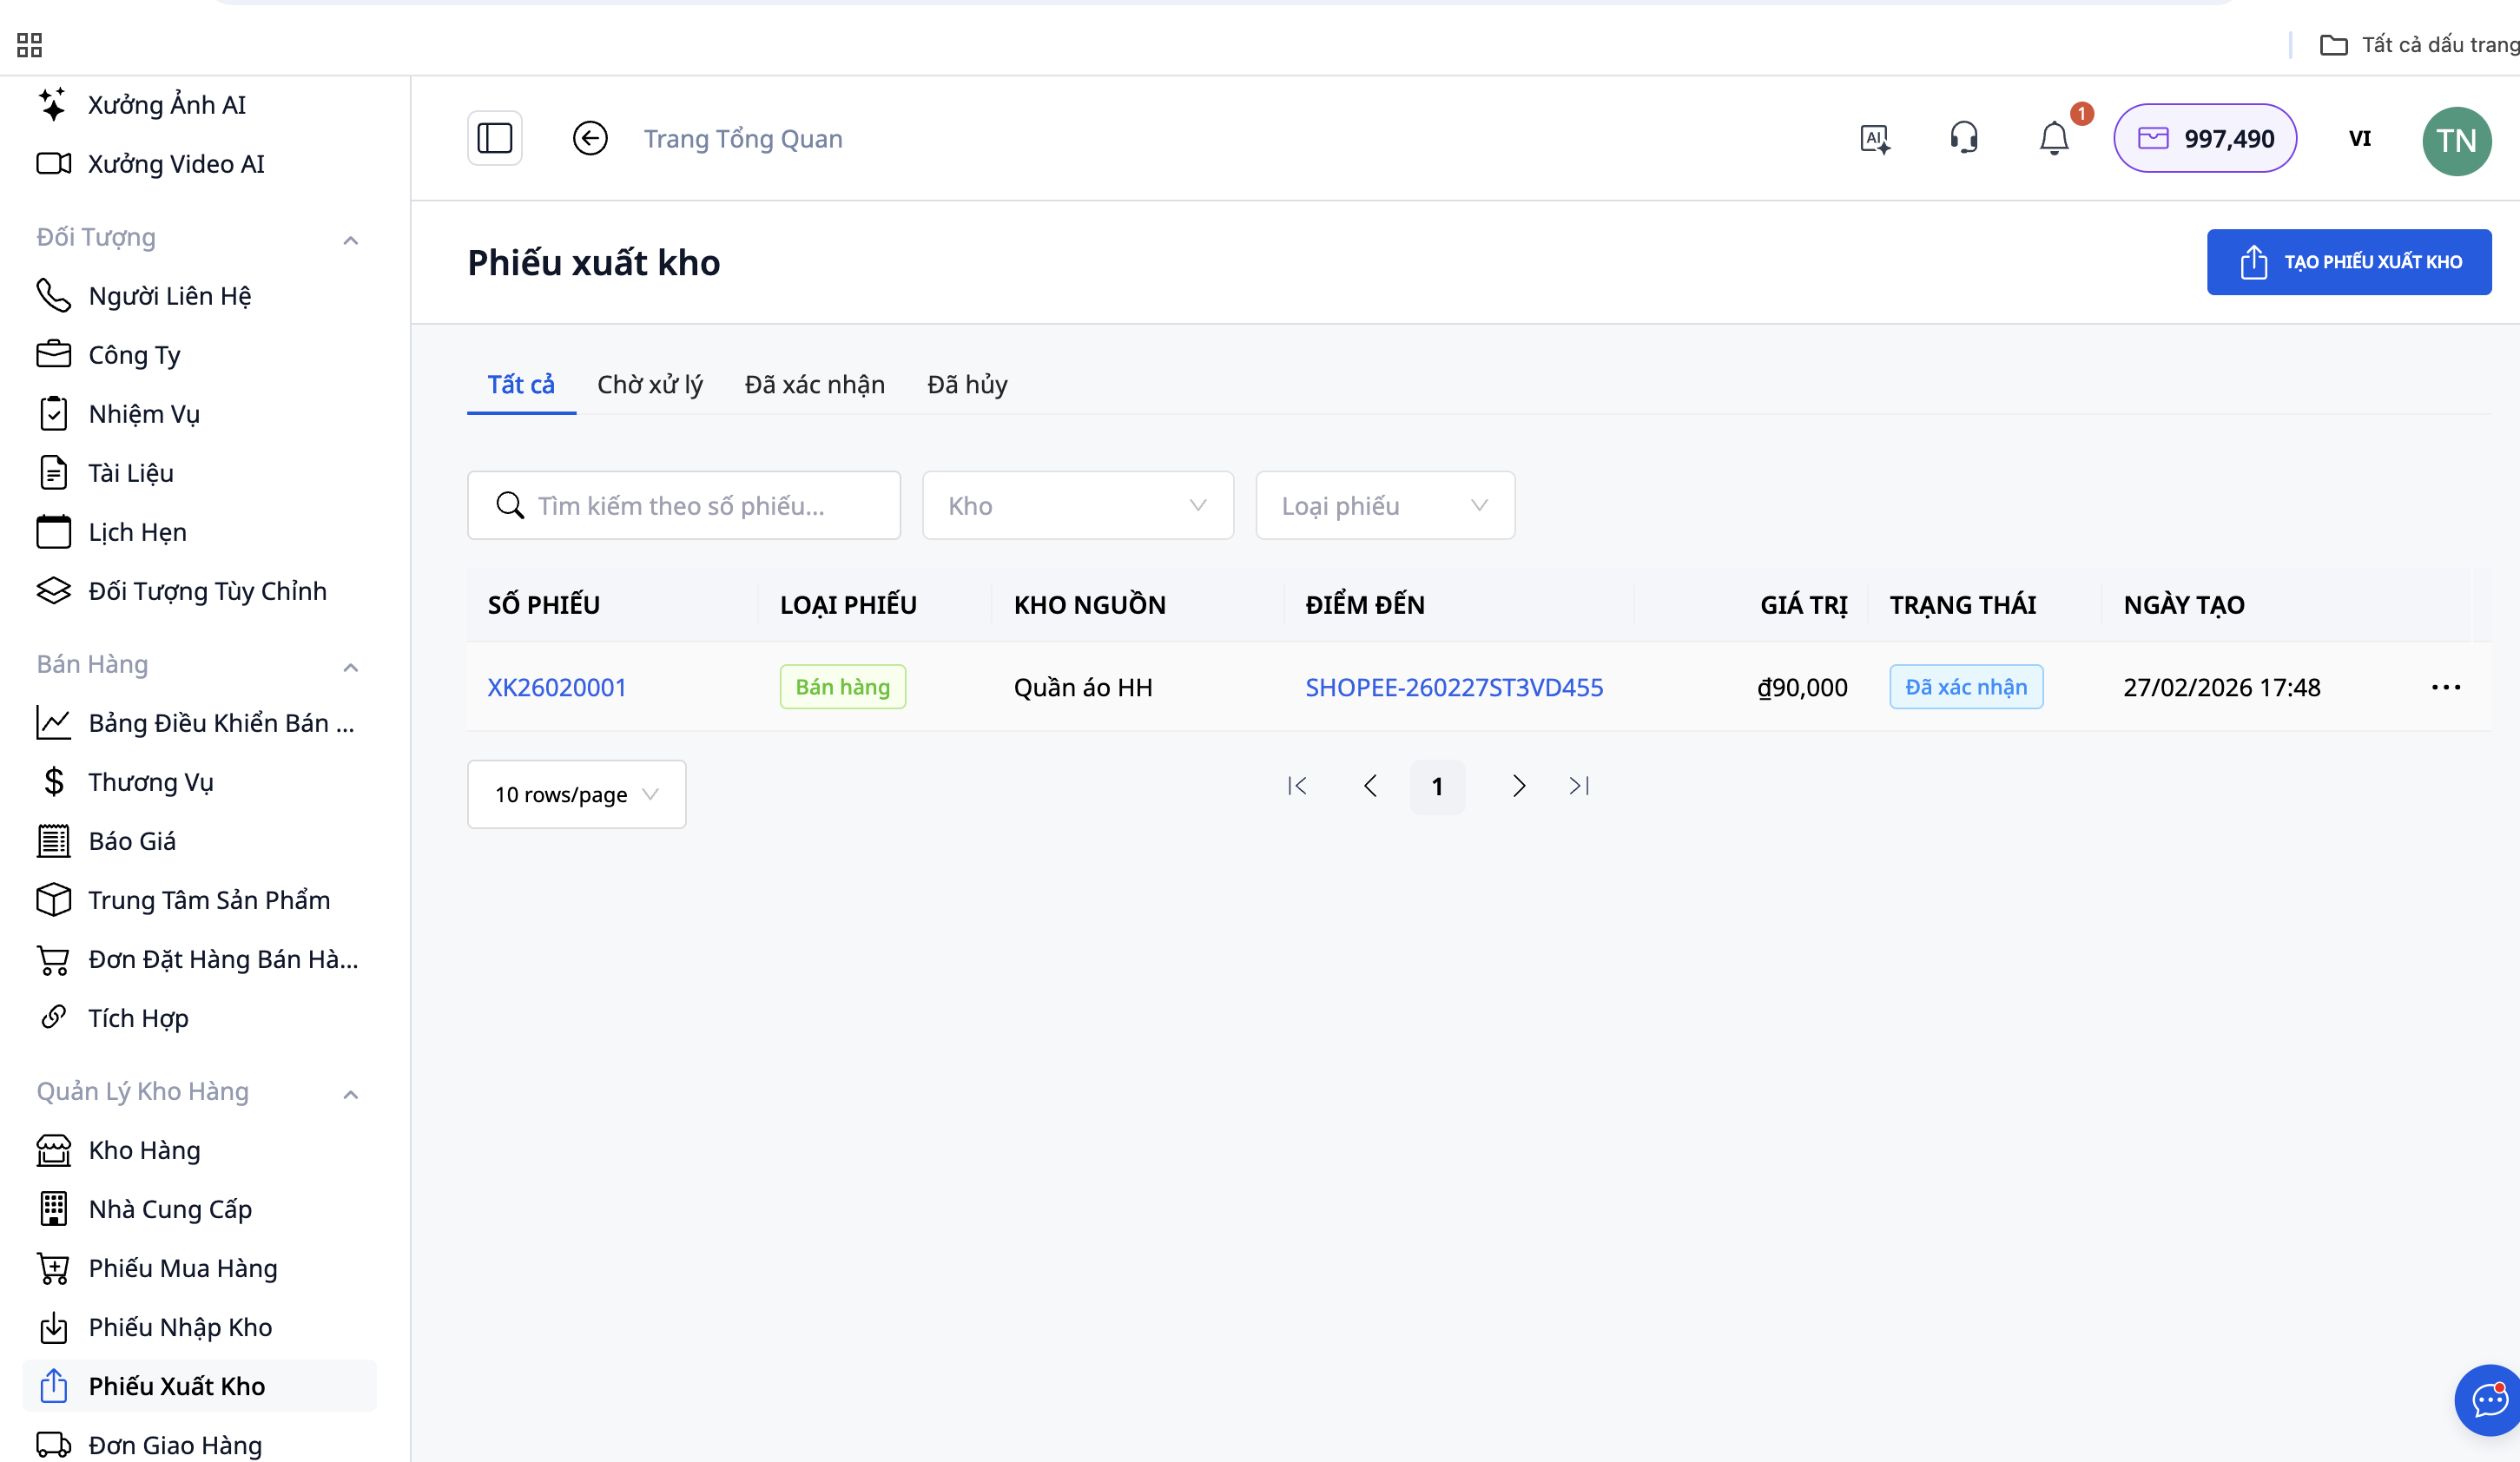Click Tạo phiếu xuất kho button
2520x1462 pixels.
(2348, 262)
